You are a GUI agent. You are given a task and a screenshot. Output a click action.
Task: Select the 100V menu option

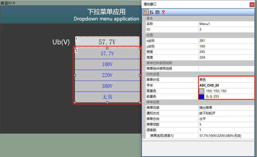(107, 64)
